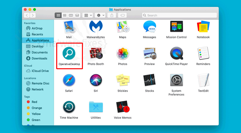
Task: Select the Yellow tag
Action: point(38,114)
